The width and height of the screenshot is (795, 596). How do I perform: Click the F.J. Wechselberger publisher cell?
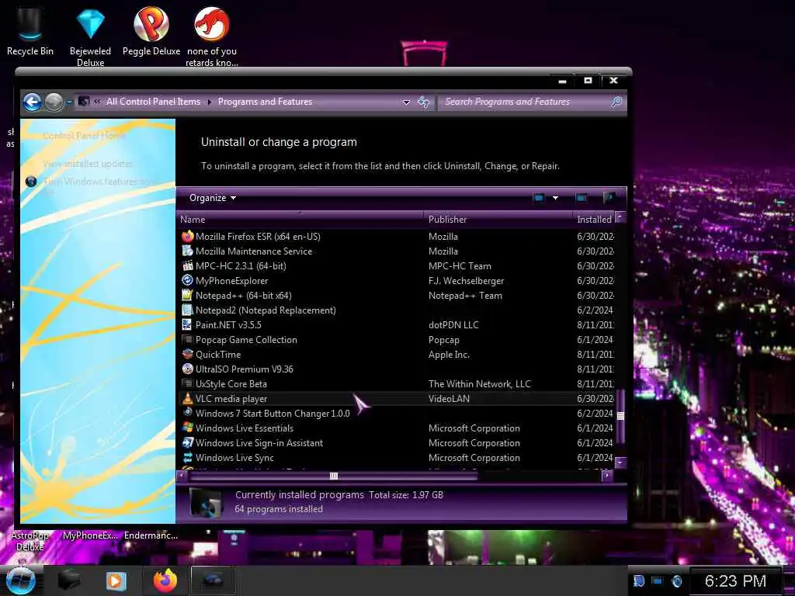click(x=466, y=281)
